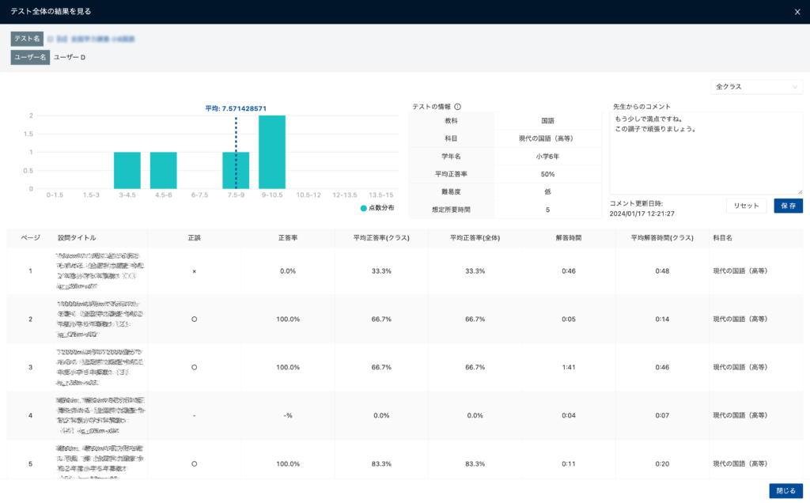This screenshot has height=503, width=810.
Task: Select the 4.5-6 score distribution bar
Action: [x=163, y=170]
